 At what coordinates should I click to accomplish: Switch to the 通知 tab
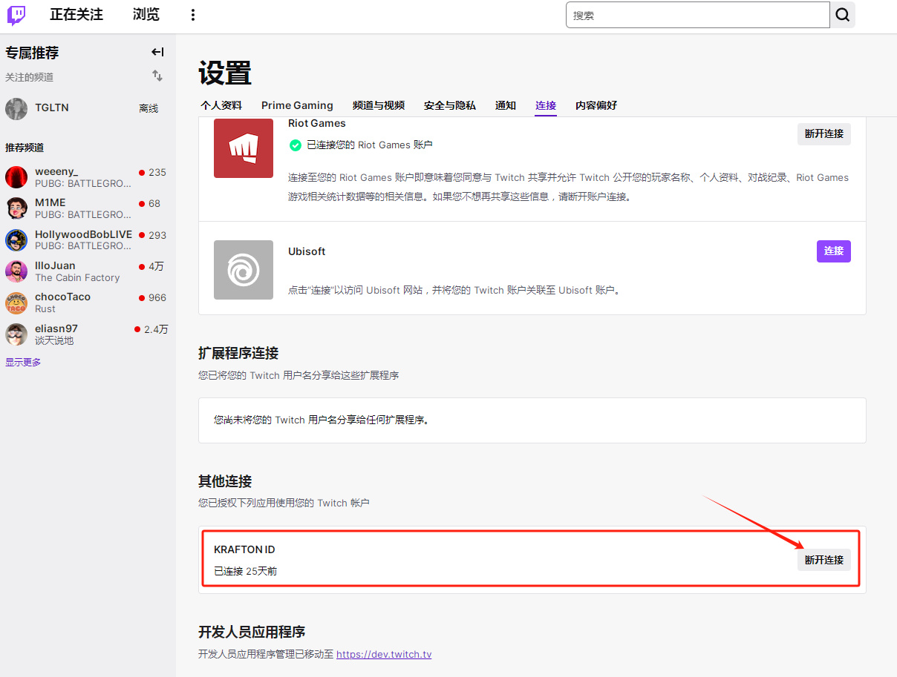(x=506, y=105)
